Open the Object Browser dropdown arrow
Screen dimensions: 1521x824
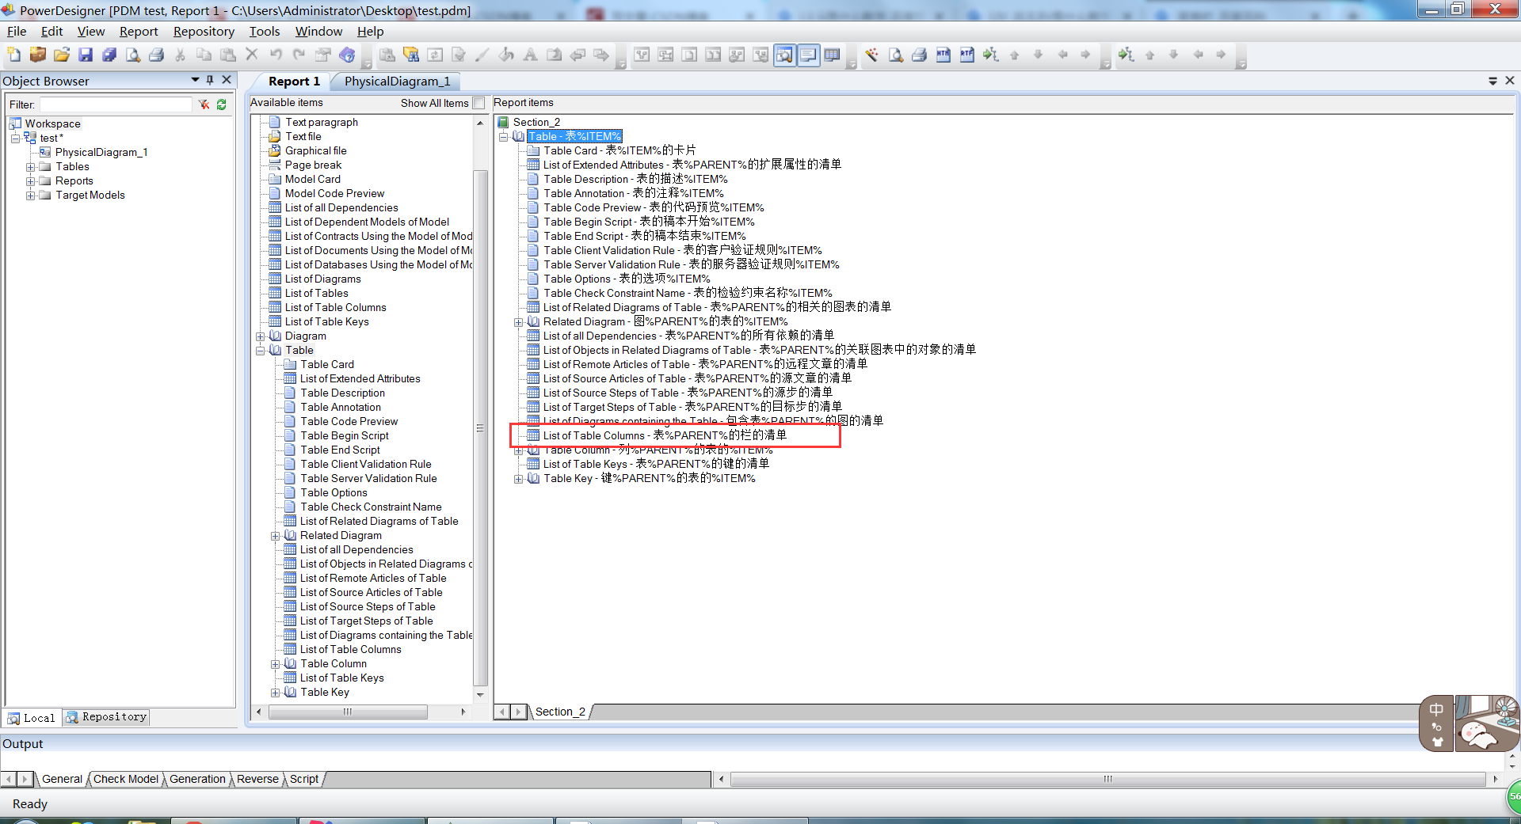[195, 80]
